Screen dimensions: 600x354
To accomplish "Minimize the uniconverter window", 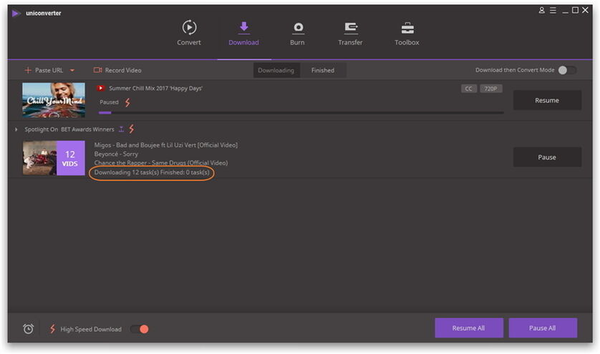I will [x=565, y=11].
